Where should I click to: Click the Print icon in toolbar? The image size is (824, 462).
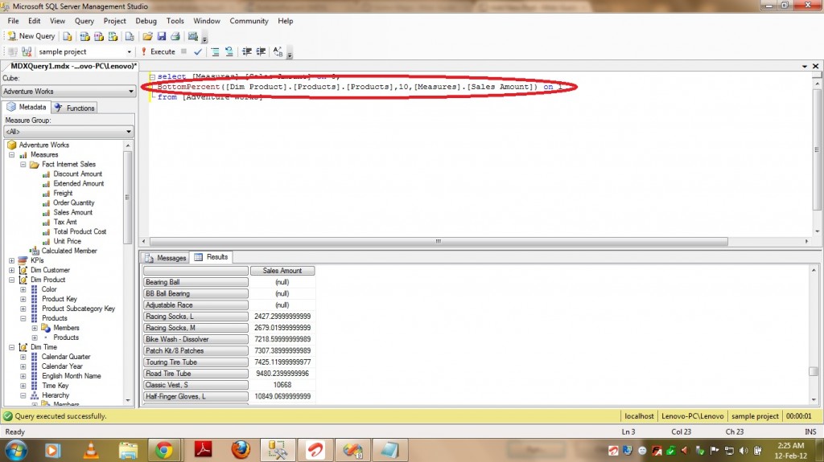(175, 36)
